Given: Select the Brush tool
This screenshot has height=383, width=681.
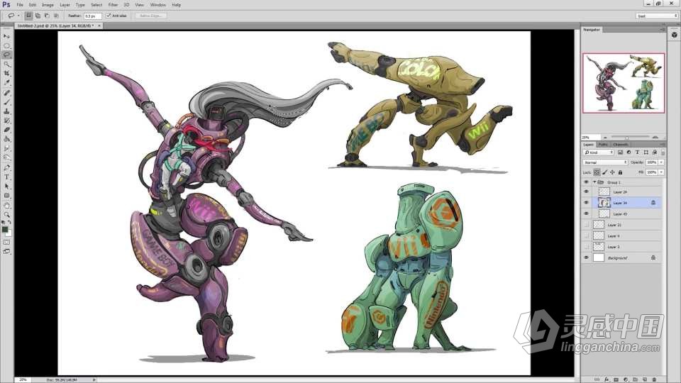Looking at the screenshot, I should tap(6, 102).
